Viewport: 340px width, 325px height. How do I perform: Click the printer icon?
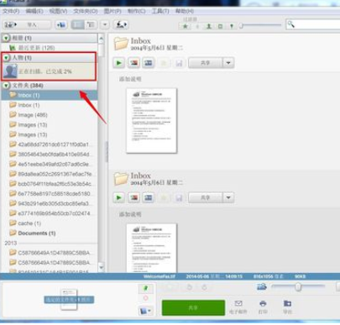point(263,303)
